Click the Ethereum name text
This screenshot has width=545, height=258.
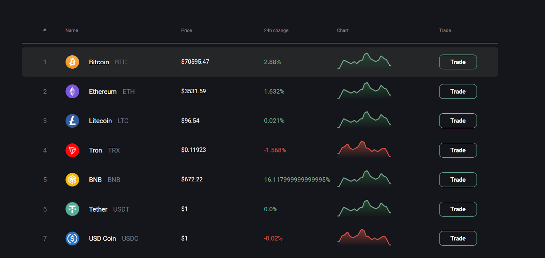pyautogui.click(x=103, y=92)
